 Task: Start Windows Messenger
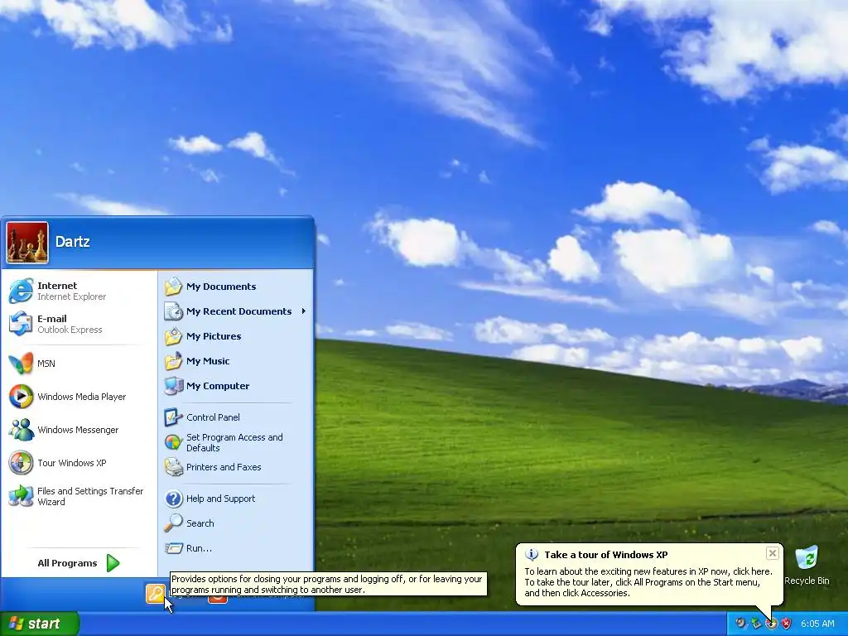coord(79,430)
